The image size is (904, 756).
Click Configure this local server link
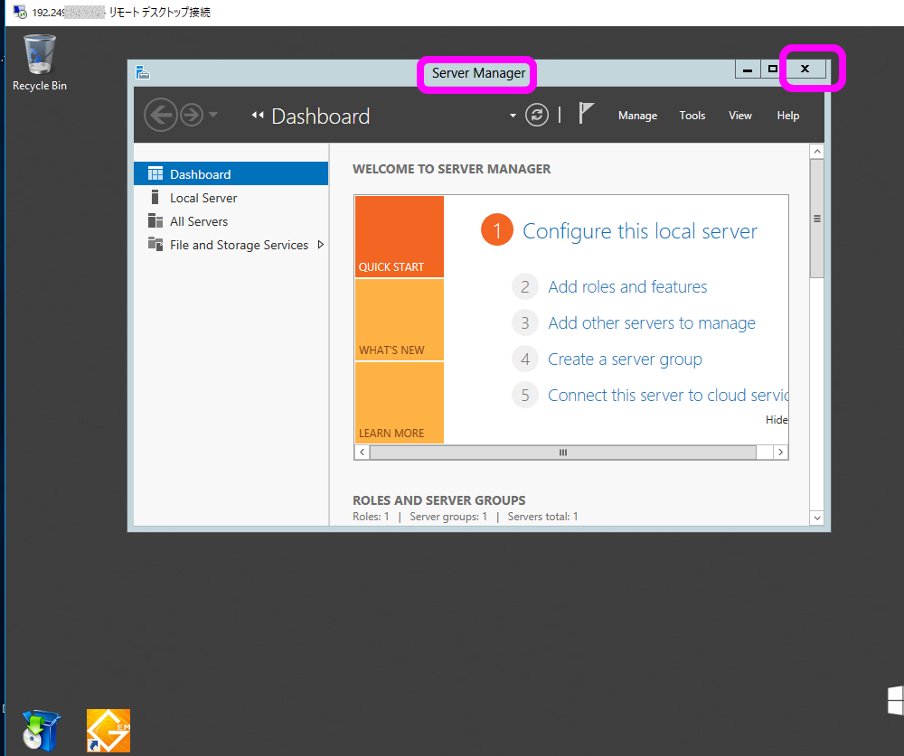640,231
